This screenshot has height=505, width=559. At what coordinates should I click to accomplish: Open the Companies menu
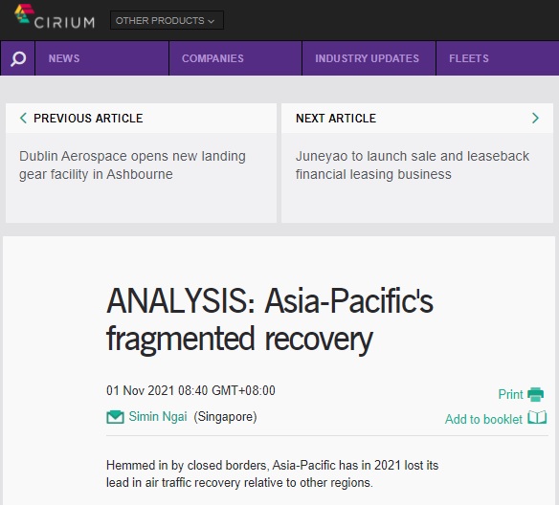(x=235, y=58)
